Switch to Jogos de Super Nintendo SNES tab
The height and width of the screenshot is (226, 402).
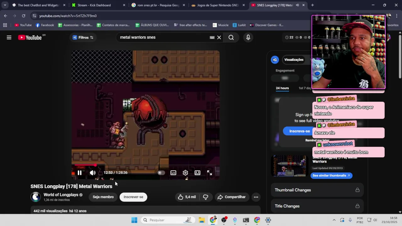(218, 5)
